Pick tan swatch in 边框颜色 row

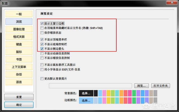(x=151, y=101)
